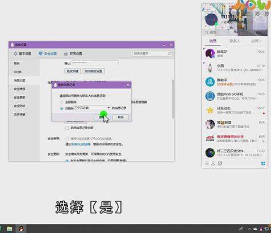Open the first chat with purple avatar
The width and height of the screenshot is (271, 233).
(235, 53)
